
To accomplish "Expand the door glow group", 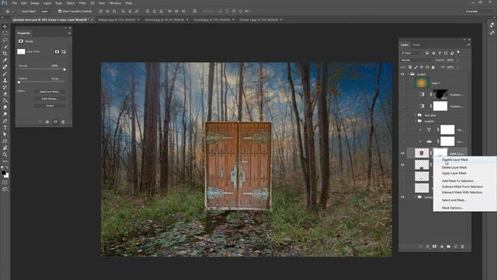I will tap(416, 115).
